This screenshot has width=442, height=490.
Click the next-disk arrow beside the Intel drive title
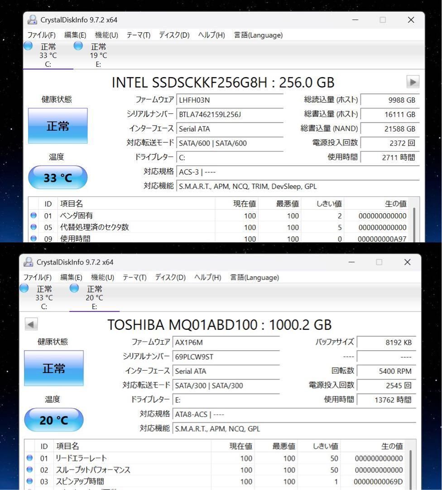pyautogui.click(x=413, y=82)
